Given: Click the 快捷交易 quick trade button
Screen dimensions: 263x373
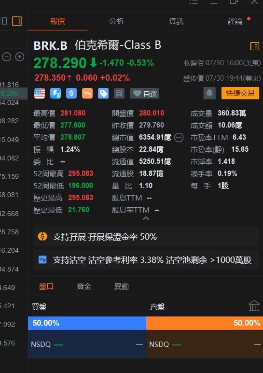Looking at the screenshot, I should 240,93.
